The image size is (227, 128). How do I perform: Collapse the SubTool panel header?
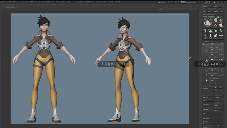point(206,42)
